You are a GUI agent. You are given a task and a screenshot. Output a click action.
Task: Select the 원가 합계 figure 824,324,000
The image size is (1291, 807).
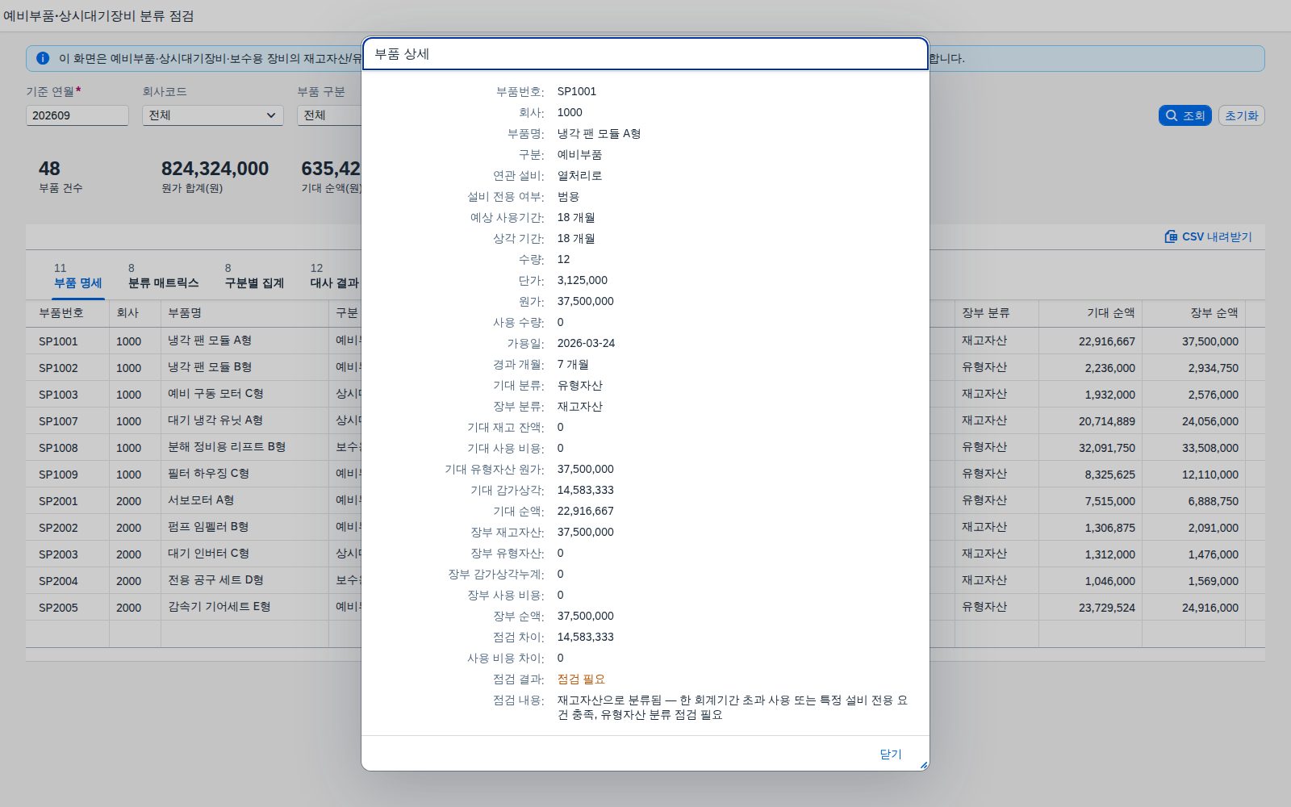point(215,168)
